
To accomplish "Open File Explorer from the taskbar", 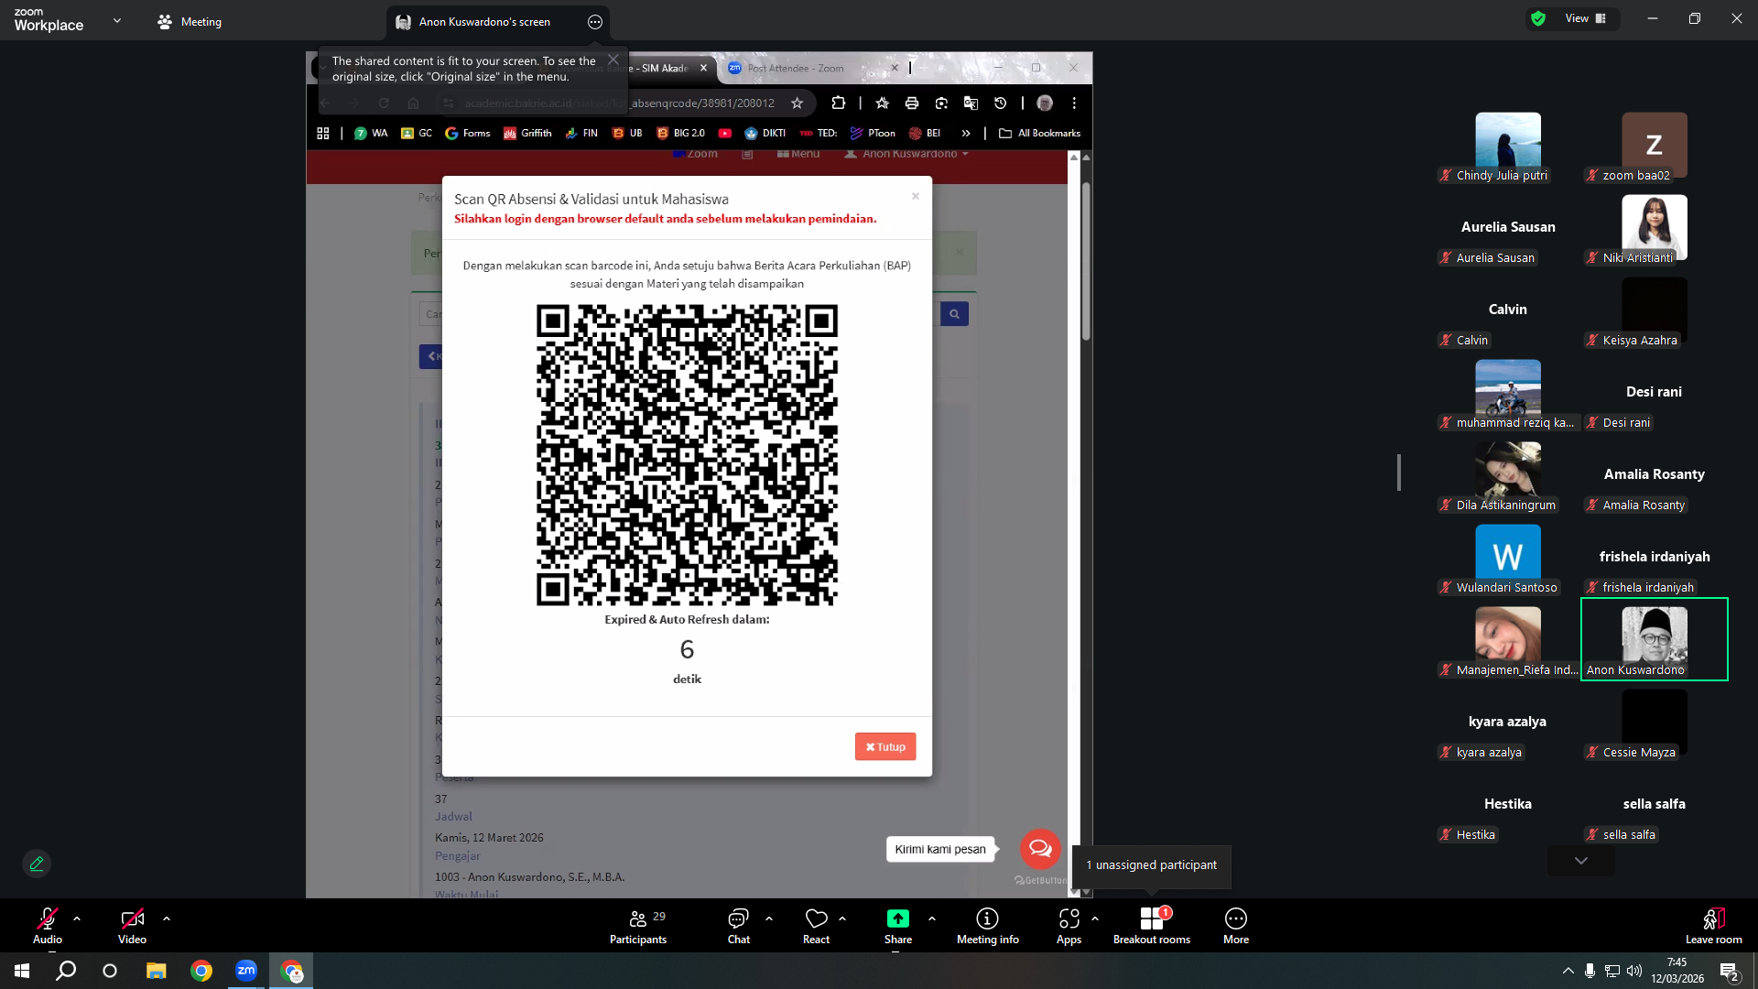I will pos(157,971).
